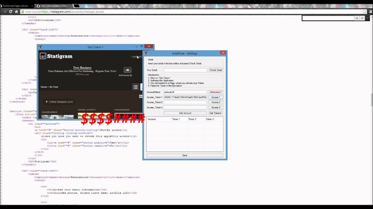The image size is (373, 209).
Task: Click the AccountName field with joshsully24
Action: [x=185, y=92]
